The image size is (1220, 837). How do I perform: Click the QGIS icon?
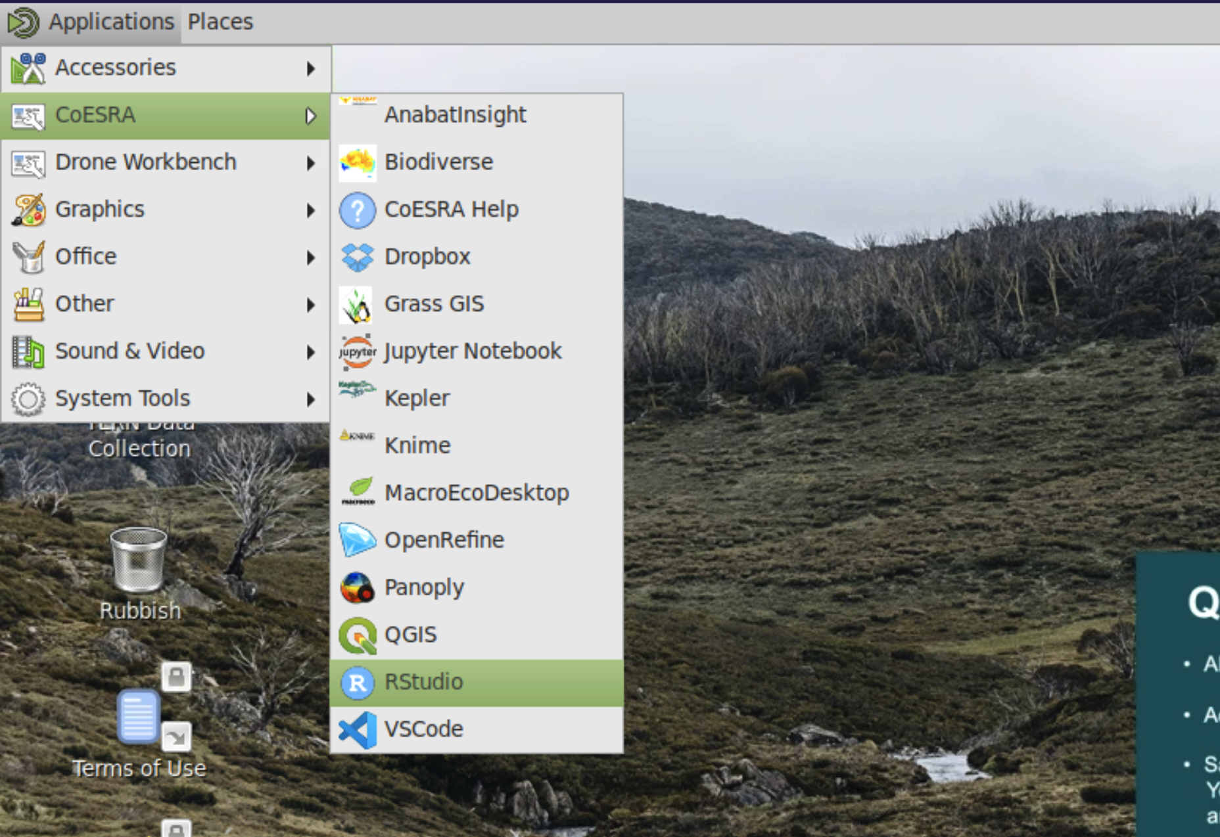pyautogui.click(x=358, y=636)
